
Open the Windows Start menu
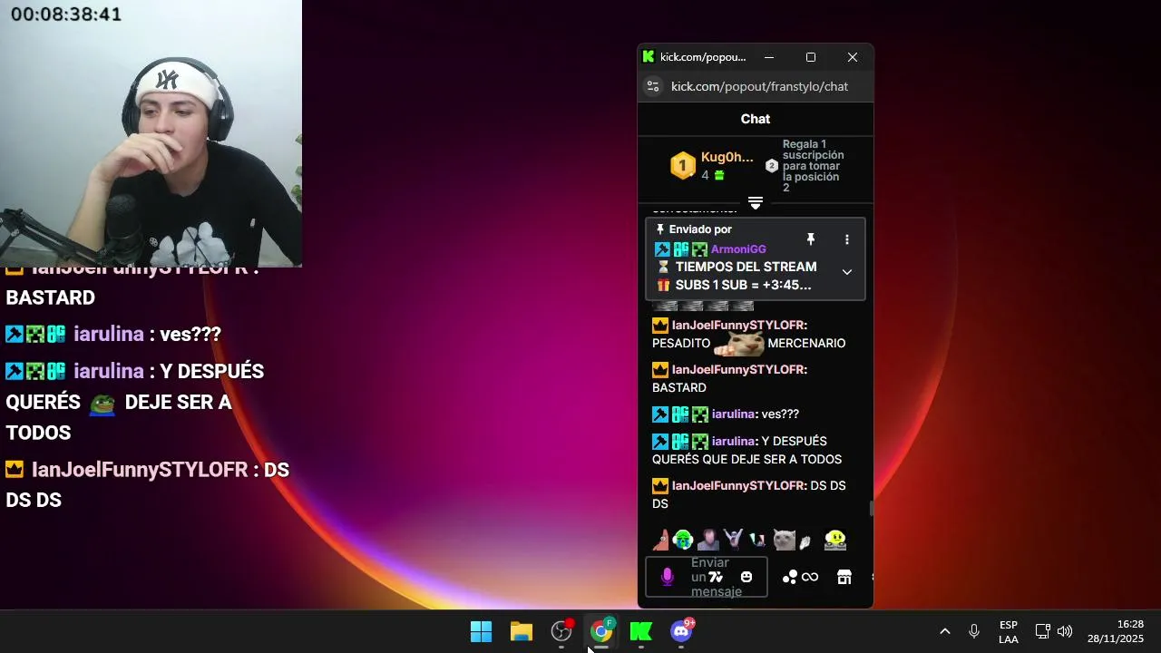(482, 631)
